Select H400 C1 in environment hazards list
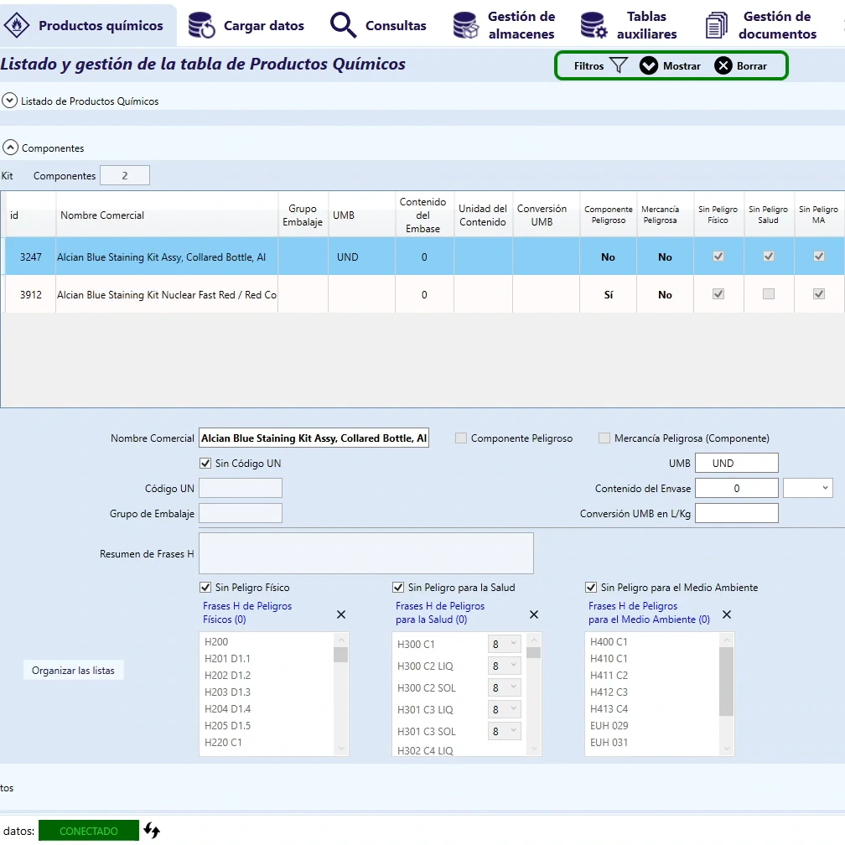Screen dimensions: 845x845 click(609, 641)
